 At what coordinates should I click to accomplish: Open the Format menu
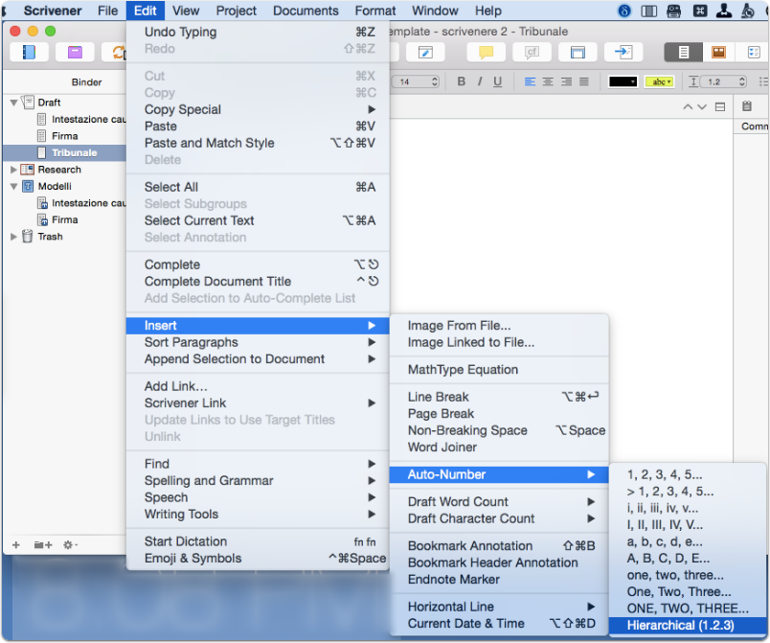tap(375, 11)
